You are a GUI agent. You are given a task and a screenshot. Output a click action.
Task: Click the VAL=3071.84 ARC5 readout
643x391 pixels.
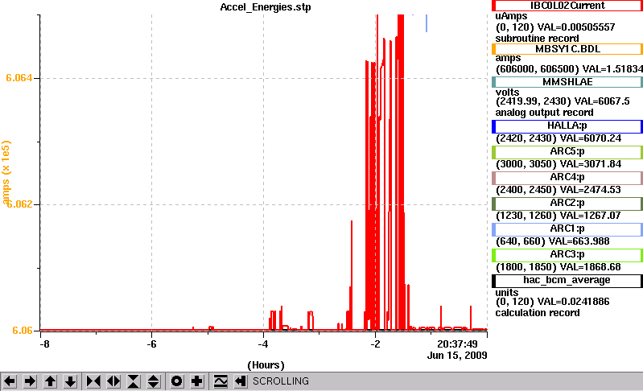click(591, 164)
